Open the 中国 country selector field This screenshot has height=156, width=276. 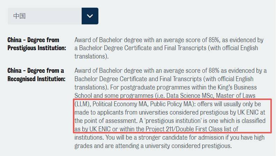pyautogui.click(x=53, y=16)
